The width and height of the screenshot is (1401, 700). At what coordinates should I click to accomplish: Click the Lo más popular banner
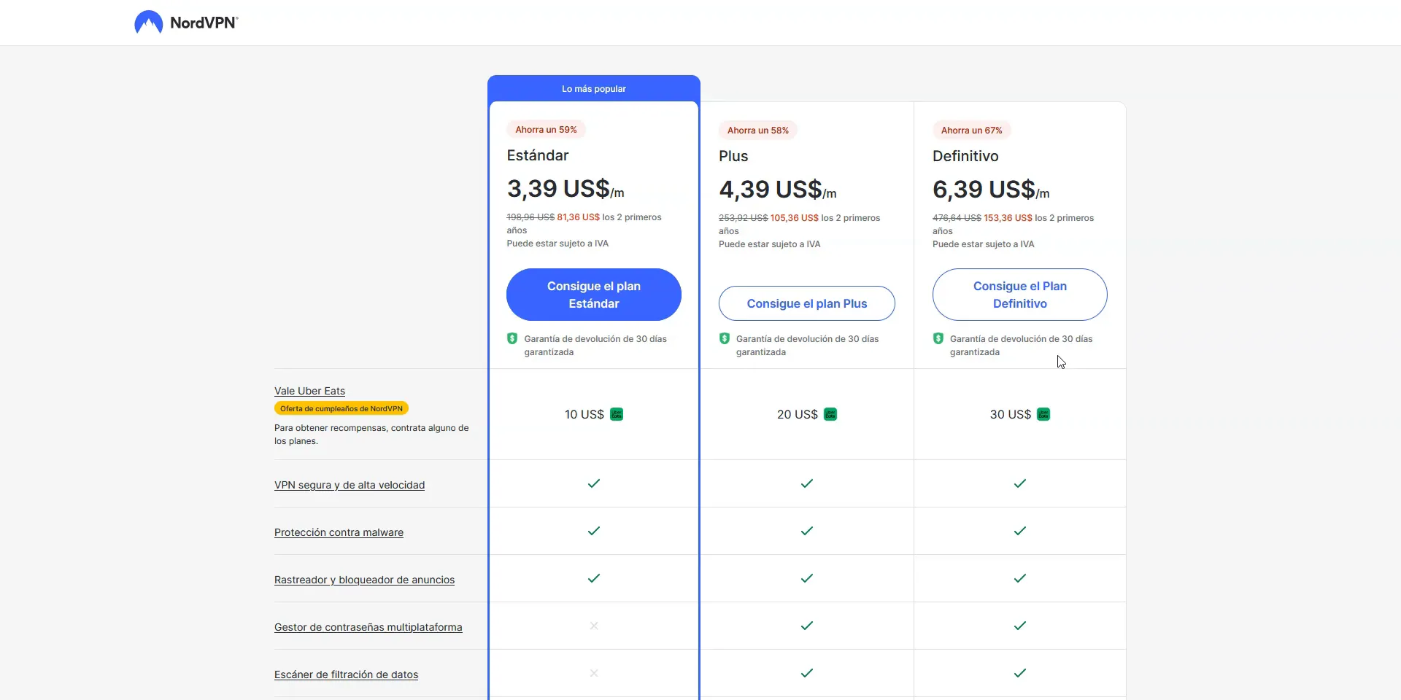click(x=594, y=88)
